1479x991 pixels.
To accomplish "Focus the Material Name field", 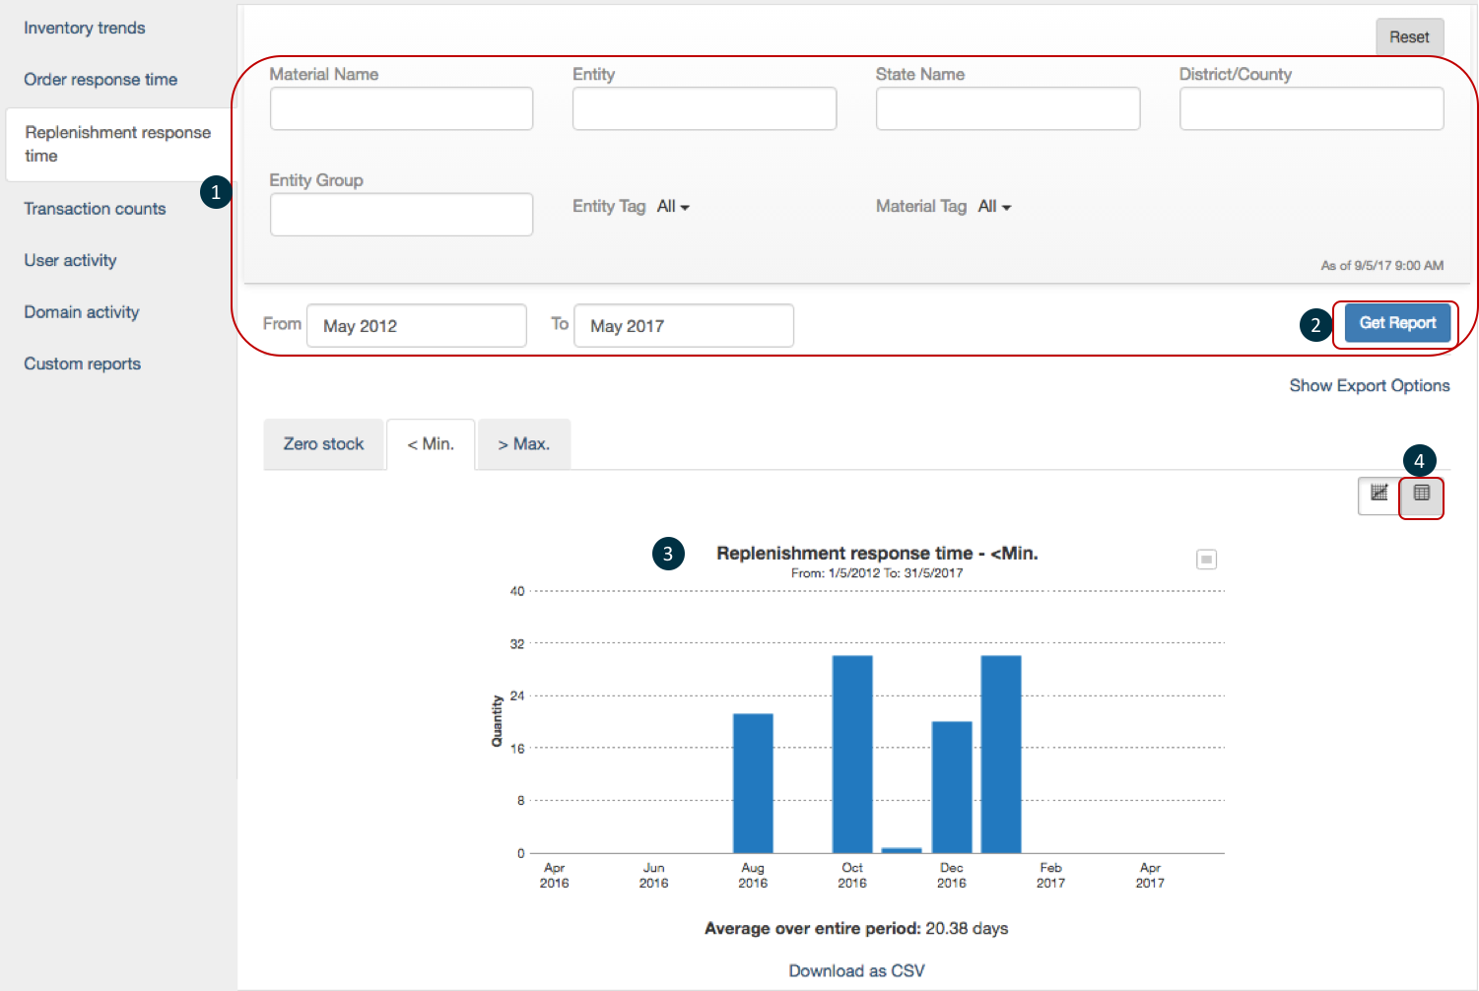I will [x=401, y=108].
